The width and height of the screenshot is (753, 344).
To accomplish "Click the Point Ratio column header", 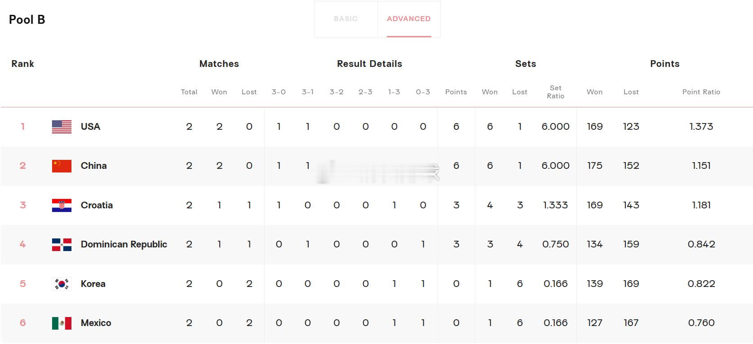I will click(701, 92).
